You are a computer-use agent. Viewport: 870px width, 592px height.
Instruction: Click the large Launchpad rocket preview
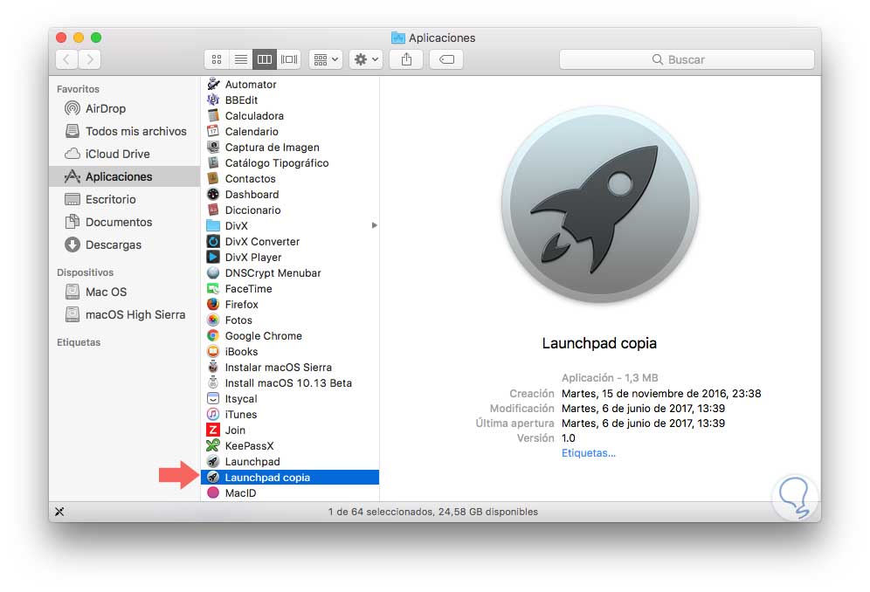pos(600,204)
